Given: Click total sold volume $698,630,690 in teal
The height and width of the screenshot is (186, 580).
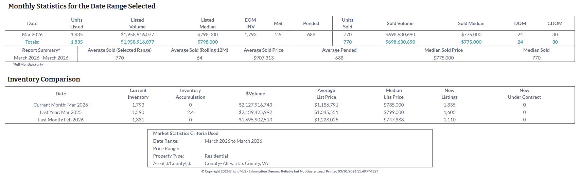Looking at the screenshot, I should coord(400,42).
